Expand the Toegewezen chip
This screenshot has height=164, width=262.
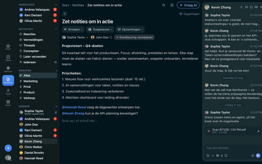pos(100,29)
